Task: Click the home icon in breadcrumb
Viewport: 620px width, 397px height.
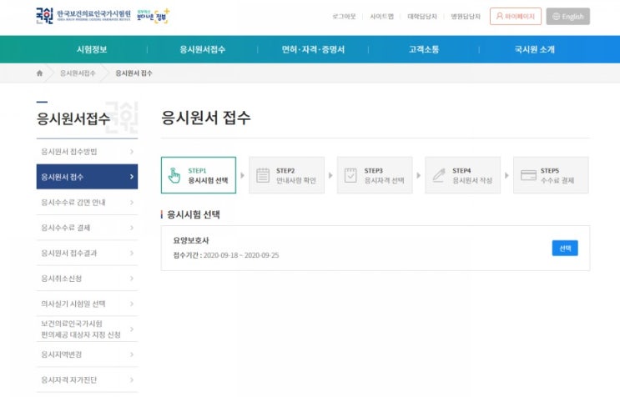Action: pos(39,73)
